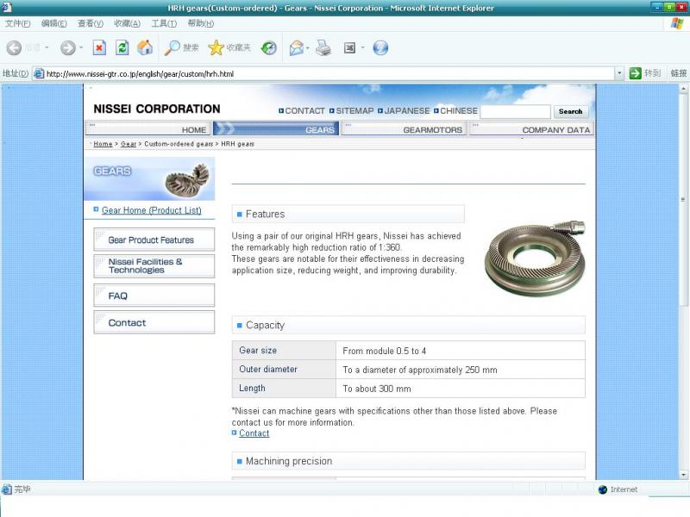Click the NISSEI CORPORATION logo
Screen dimensions: 690x517
click(x=157, y=109)
